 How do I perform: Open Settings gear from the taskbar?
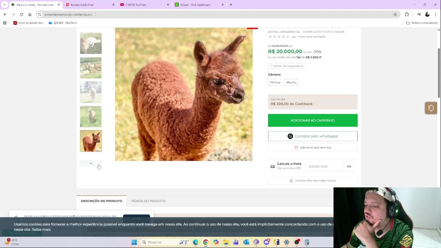click(287, 242)
